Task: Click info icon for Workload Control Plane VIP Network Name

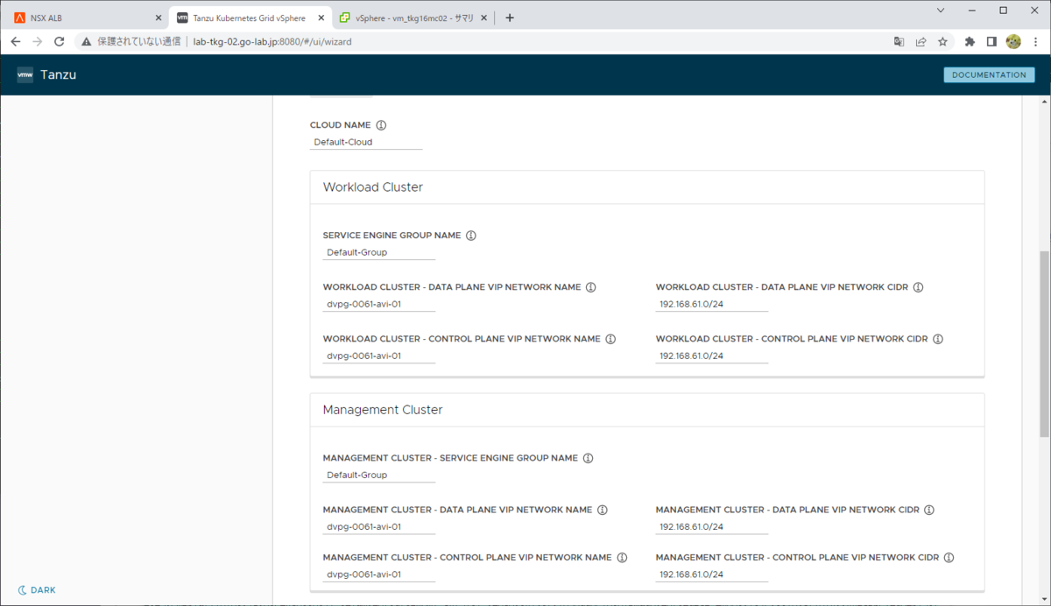Action: [610, 339]
